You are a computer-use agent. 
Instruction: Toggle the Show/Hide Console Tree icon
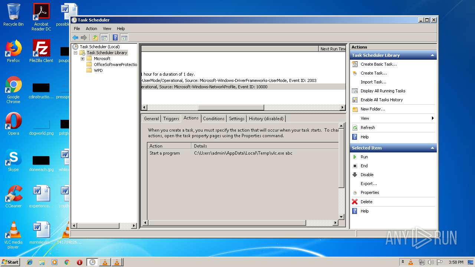point(104,37)
